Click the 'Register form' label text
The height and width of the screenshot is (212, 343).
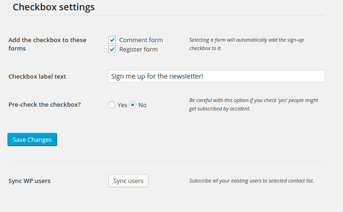[138, 50]
